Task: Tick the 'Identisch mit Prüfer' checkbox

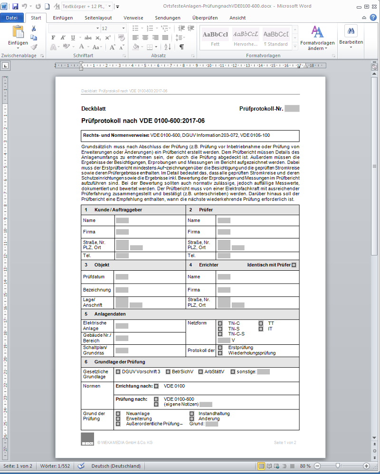Action: tap(294, 265)
